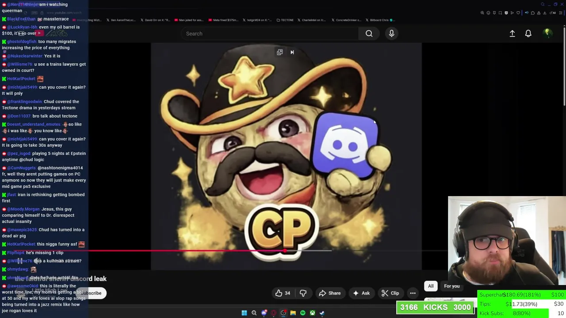Select the All filter chip

(431, 286)
